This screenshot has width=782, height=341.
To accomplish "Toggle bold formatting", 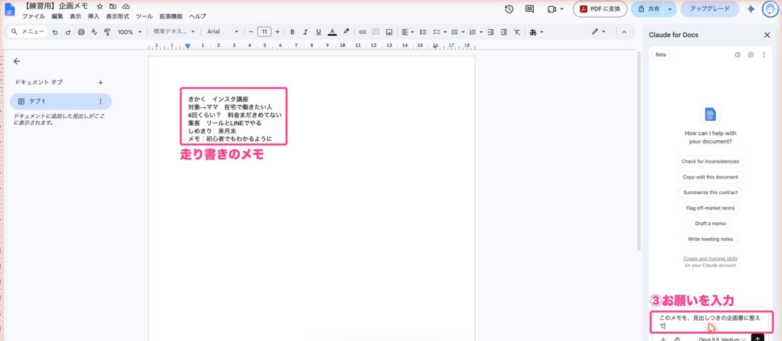I will tap(292, 31).
